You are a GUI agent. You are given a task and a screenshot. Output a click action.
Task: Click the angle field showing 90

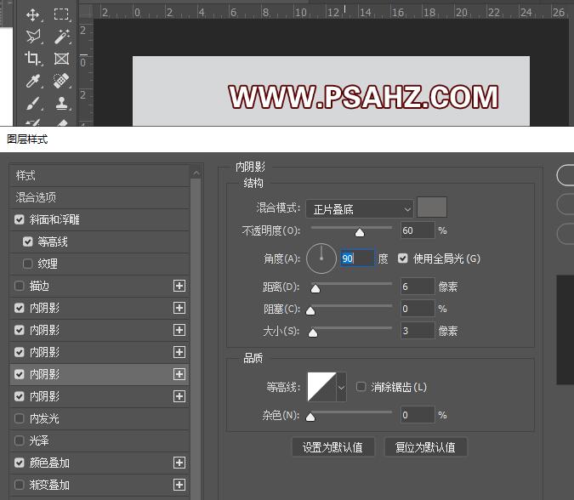coord(357,259)
